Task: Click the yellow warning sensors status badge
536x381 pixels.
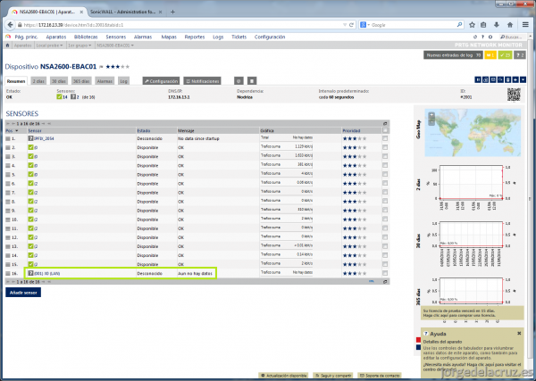Action: click(x=490, y=55)
